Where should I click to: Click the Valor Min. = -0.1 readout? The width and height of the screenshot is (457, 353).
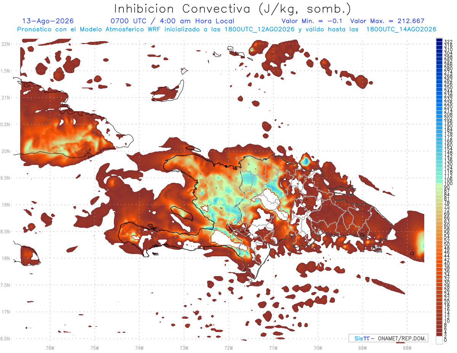pos(312,21)
